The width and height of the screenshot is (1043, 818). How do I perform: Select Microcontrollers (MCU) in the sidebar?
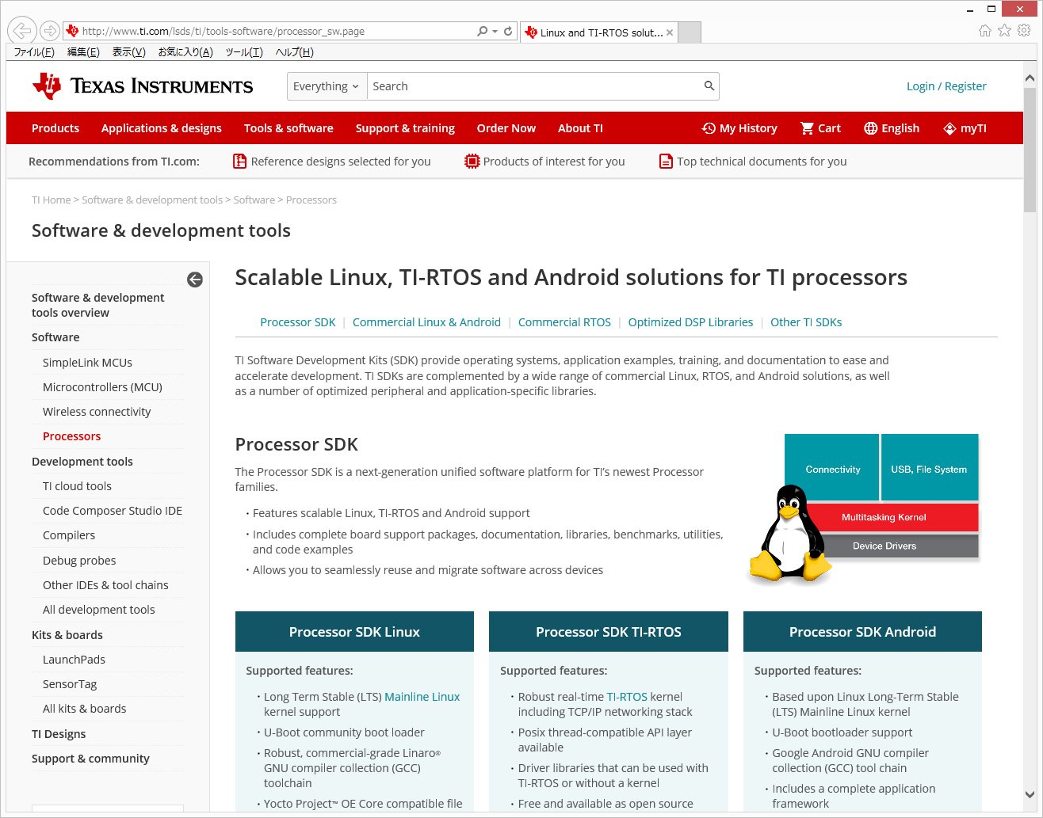[102, 387]
